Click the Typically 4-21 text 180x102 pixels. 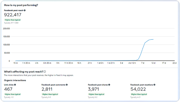pos(135,97)
